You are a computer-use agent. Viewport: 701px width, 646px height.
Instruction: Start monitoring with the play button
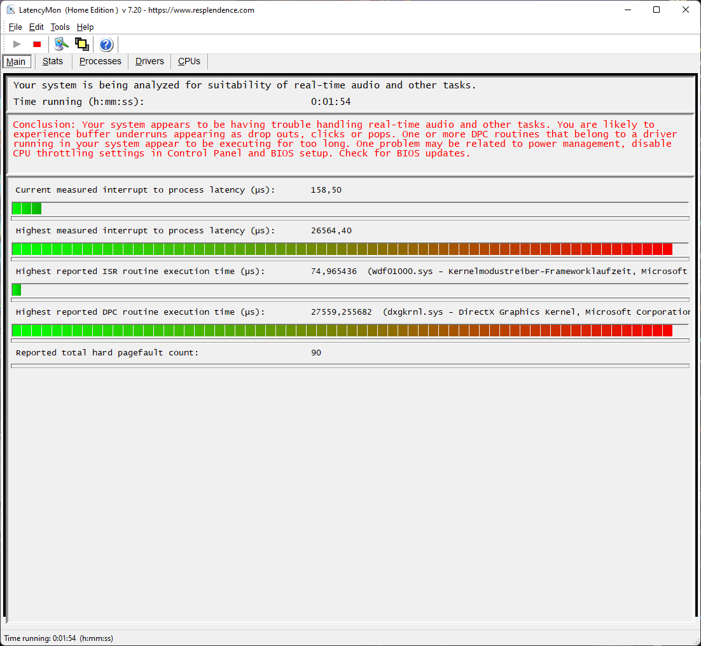17,45
